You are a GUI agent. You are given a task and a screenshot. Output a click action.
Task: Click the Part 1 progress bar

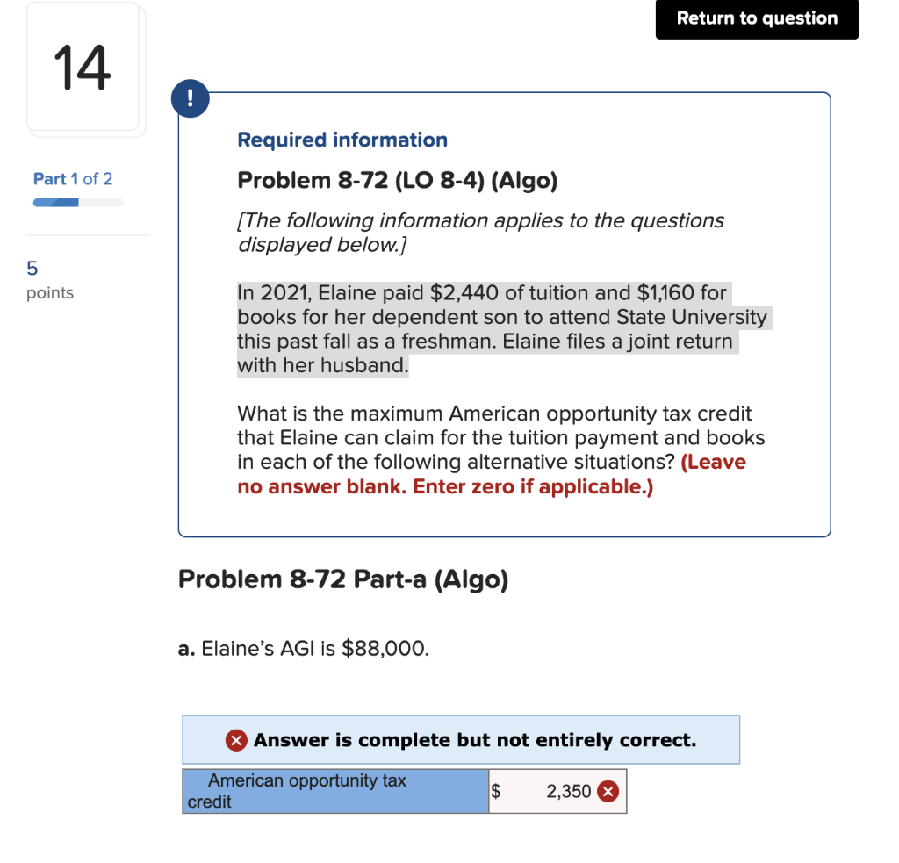(77, 202)
